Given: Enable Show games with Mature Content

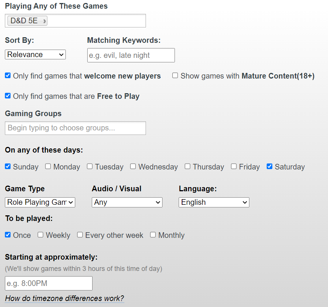Looking at the screenshot, I should click(x=175, y=76).
